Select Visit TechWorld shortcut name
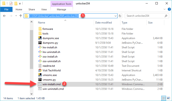Screen dimensions: 172x101 pyautogui.click(x=52, y=70)
